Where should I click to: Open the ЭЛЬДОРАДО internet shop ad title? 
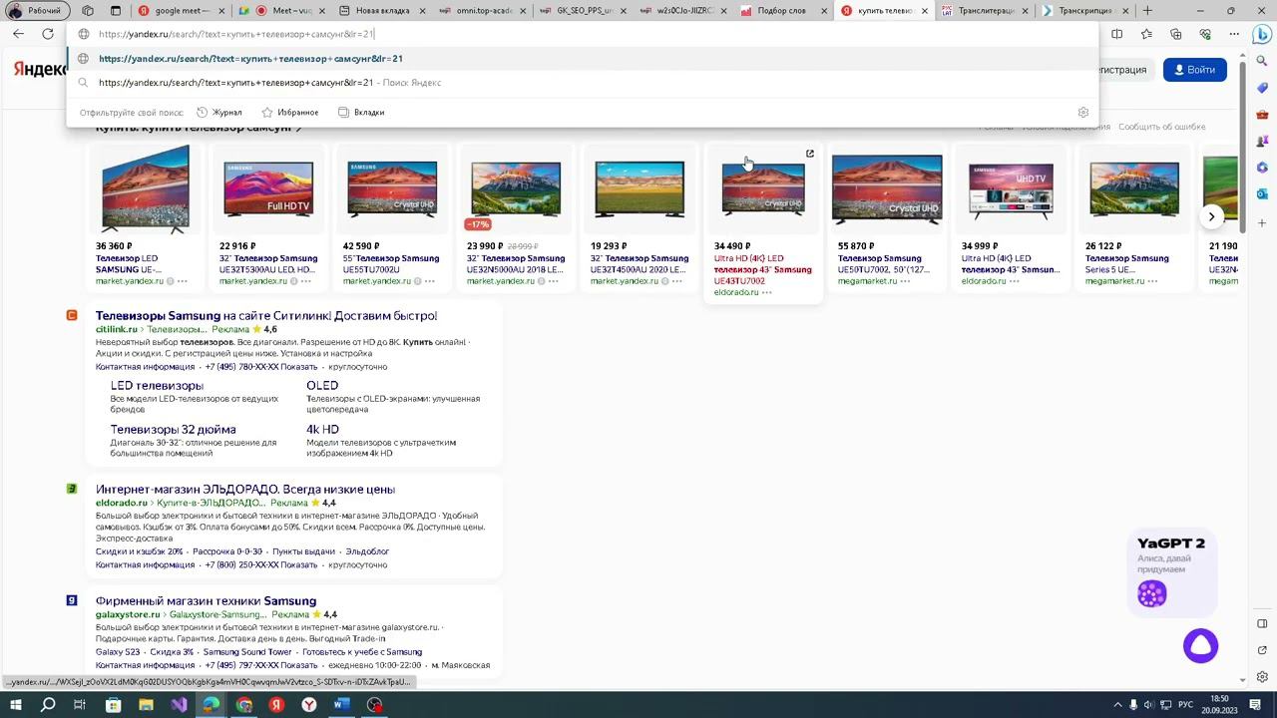[245, 490]
